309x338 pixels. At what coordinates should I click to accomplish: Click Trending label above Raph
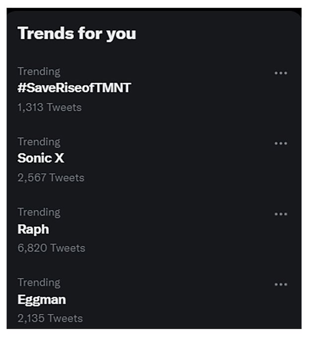point(39,212)
